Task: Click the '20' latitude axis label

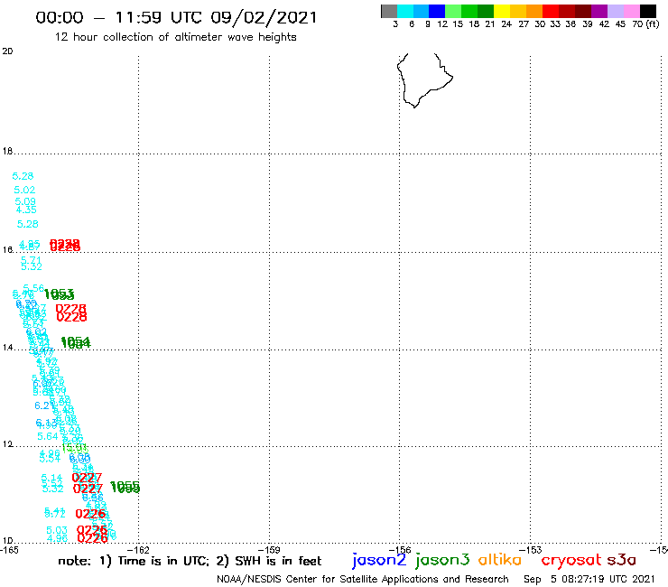Action: pyautogui.click(x=7, y=51)
